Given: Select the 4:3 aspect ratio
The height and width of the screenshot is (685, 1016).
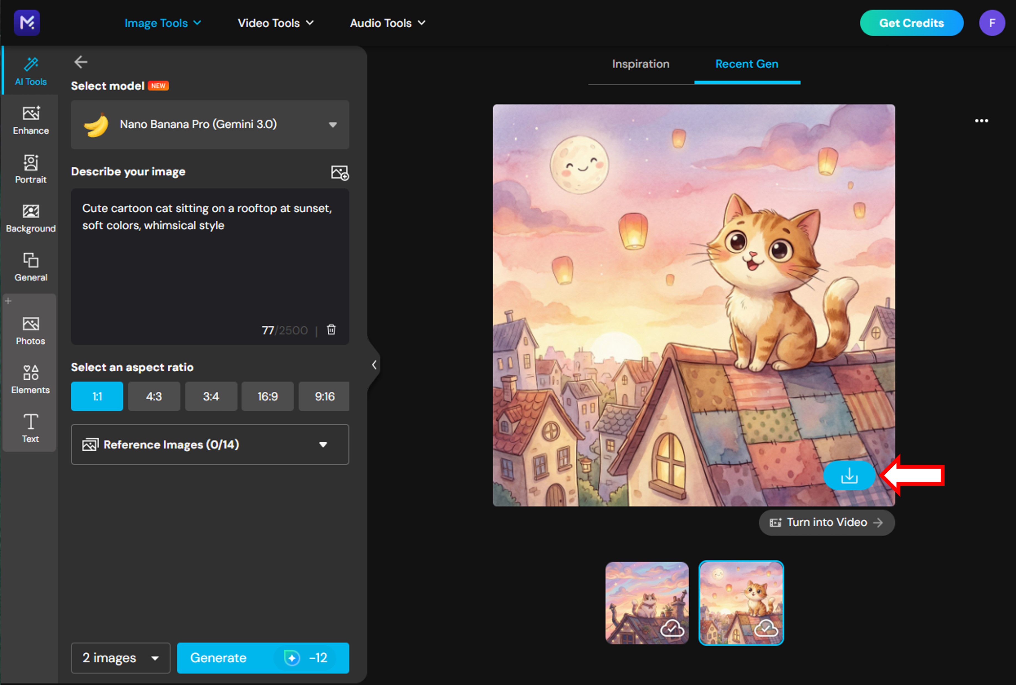Looking at the screenshot, I should click(154, 396).
